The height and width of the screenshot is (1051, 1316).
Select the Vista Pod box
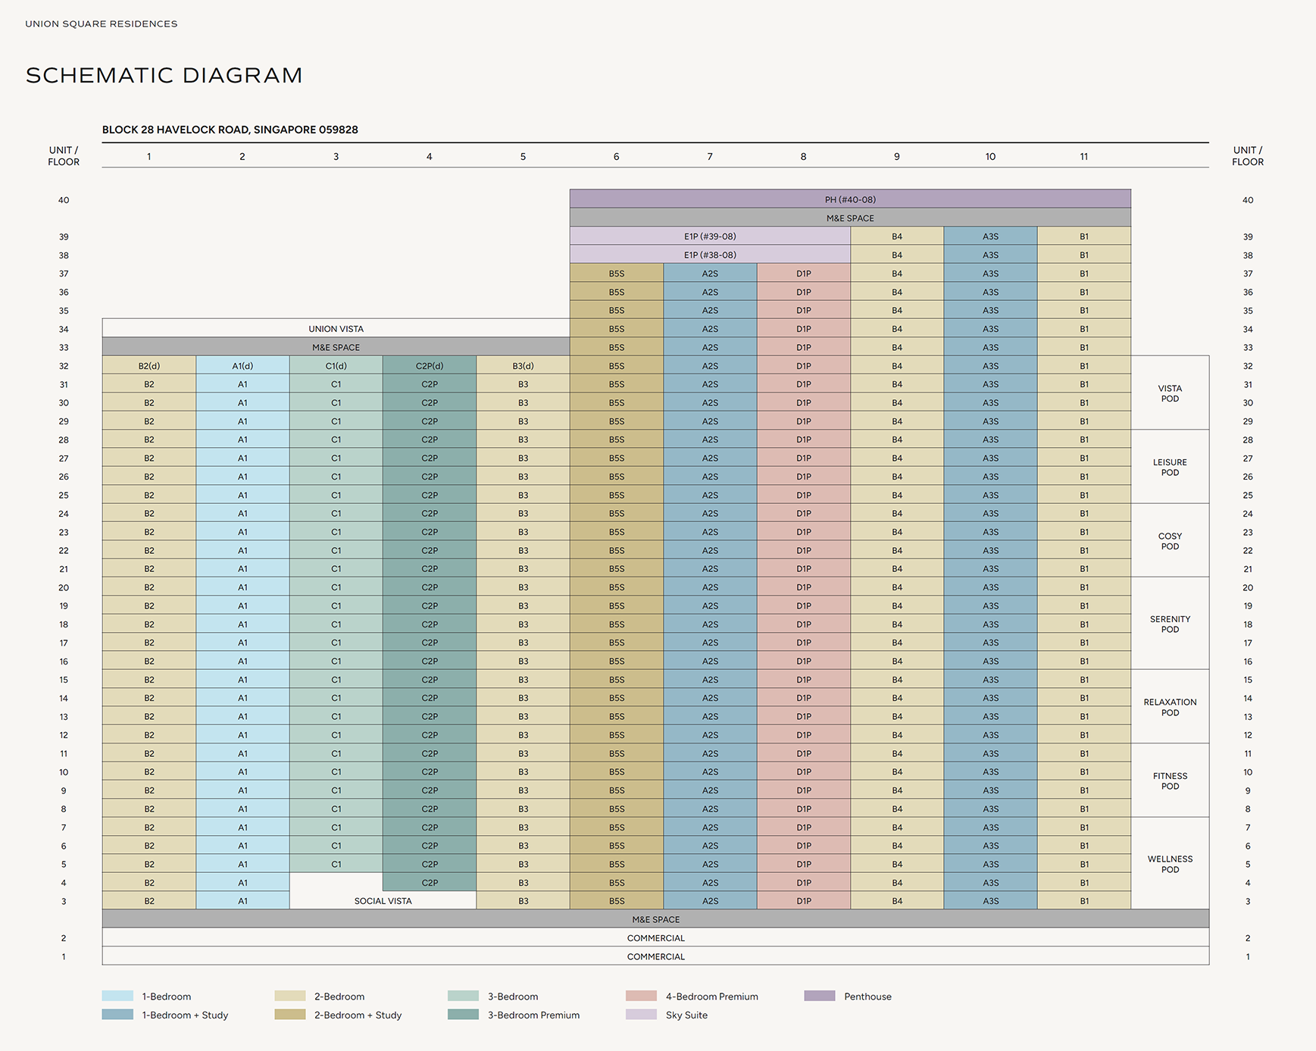[1169, 393]
